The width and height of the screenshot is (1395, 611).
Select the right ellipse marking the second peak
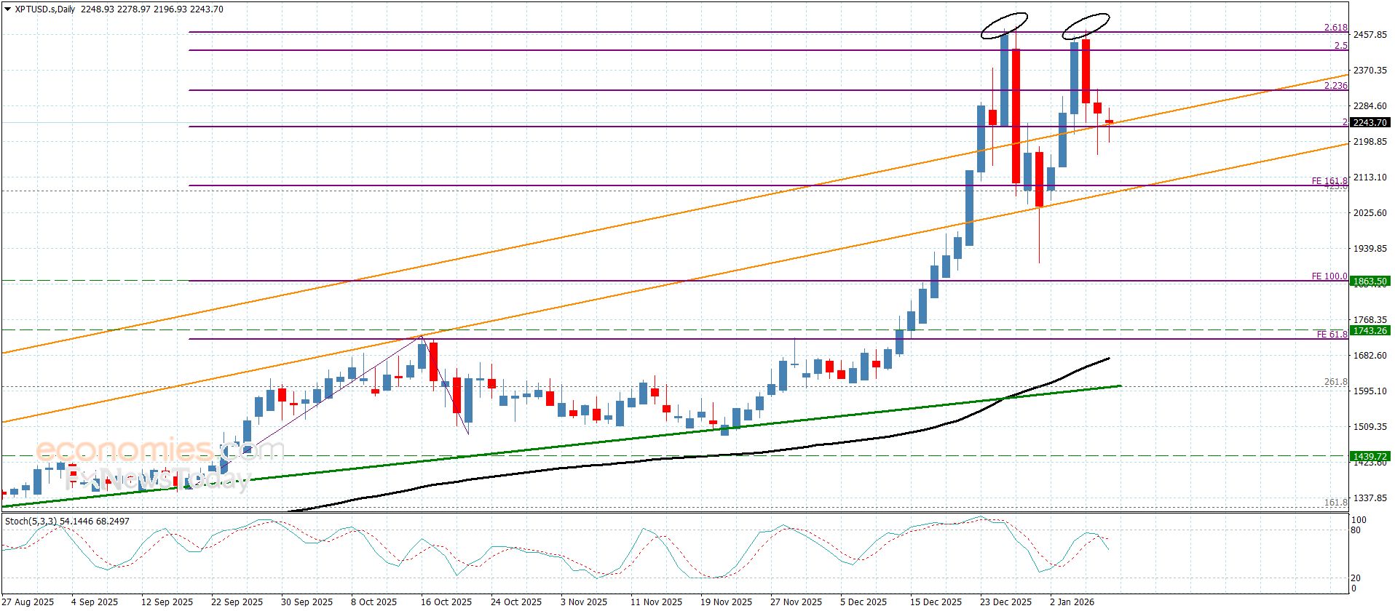(1086, 25)
